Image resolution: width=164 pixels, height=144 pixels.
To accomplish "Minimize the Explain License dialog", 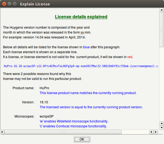I will [x=9, y=4].
